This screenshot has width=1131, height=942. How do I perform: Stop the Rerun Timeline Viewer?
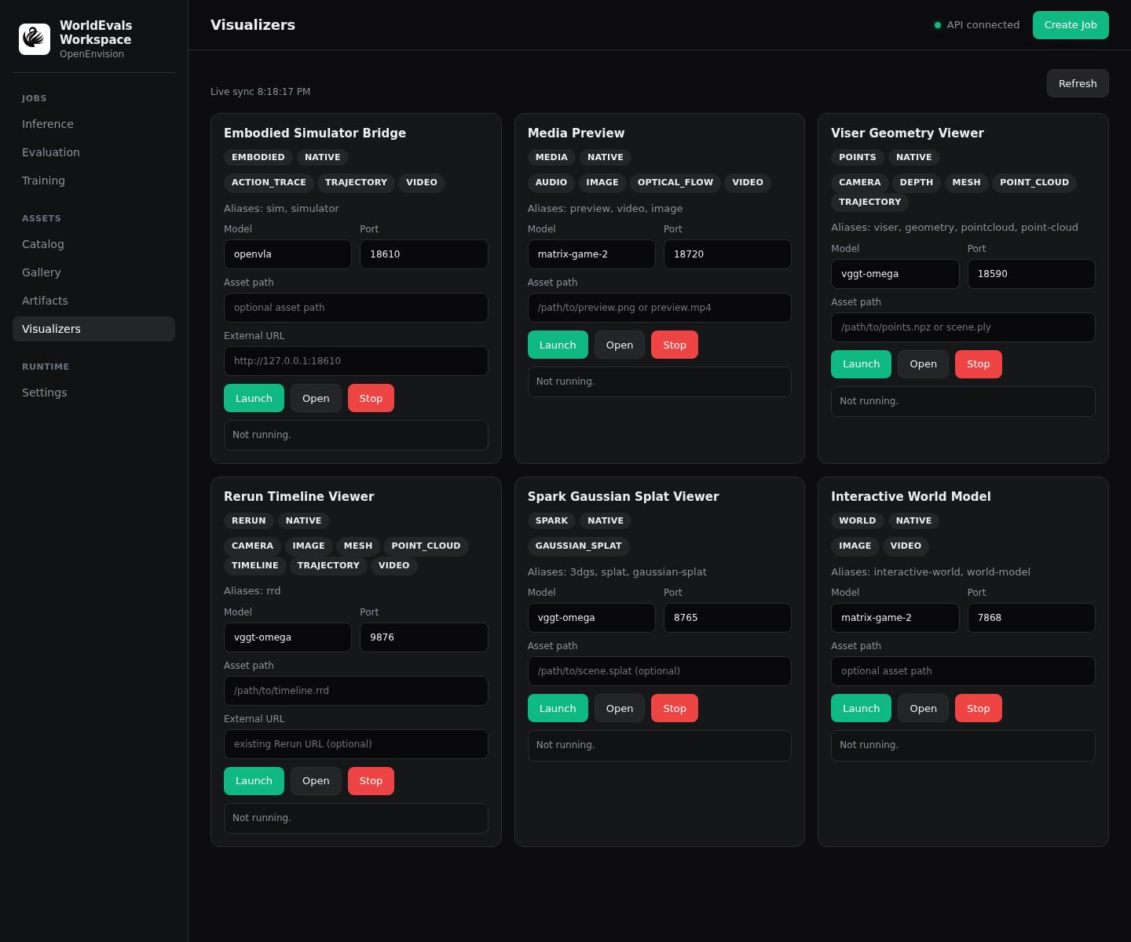[x=371, y=781]
